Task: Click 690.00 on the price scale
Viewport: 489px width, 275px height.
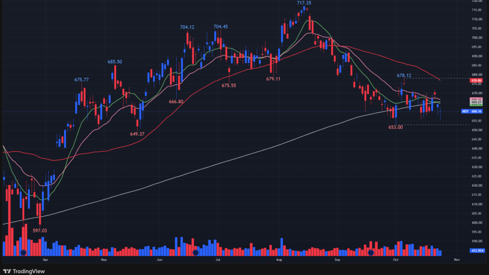Action: tap(477, 56)
